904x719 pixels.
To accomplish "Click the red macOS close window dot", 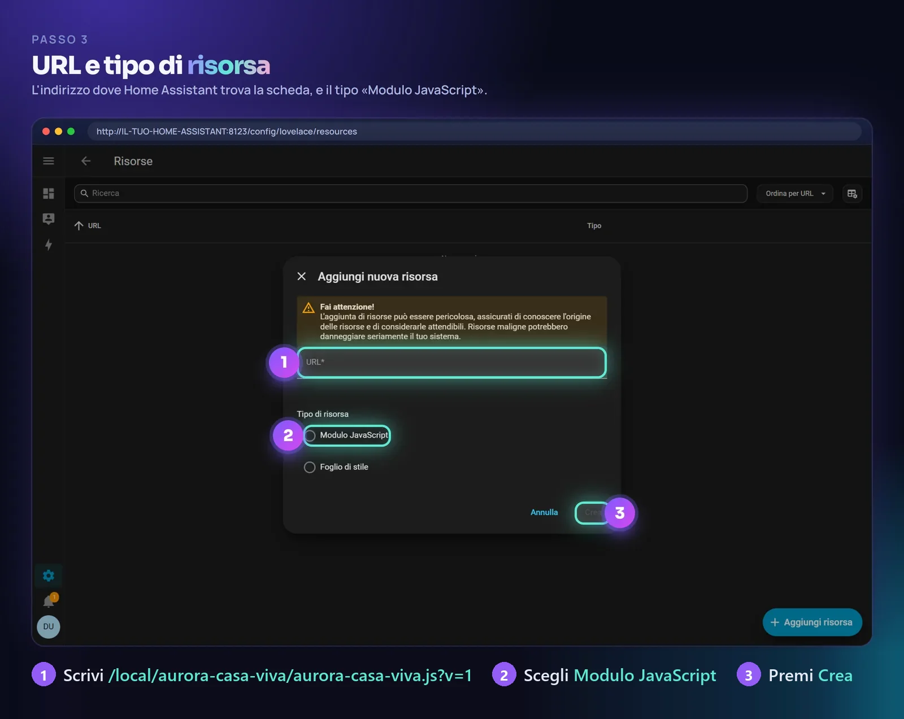I will point(46,132).
